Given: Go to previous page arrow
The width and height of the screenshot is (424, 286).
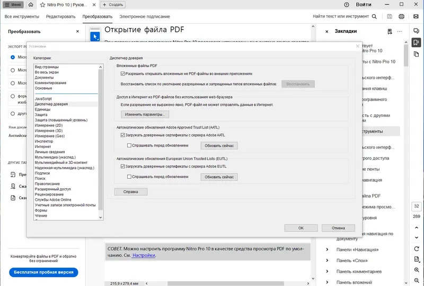Looking at the screenshot, I should coord(417,228).
